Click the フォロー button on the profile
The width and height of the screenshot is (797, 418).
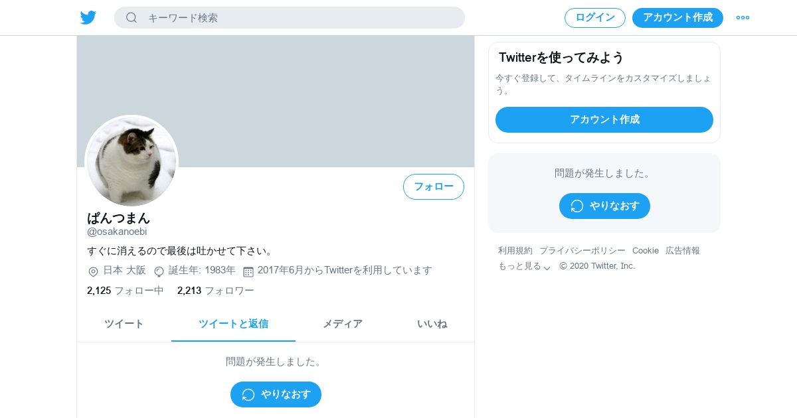434,186
